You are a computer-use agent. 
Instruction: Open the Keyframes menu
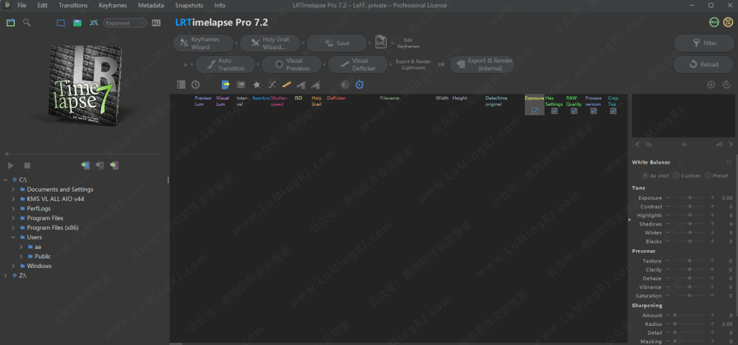[113, 5]
